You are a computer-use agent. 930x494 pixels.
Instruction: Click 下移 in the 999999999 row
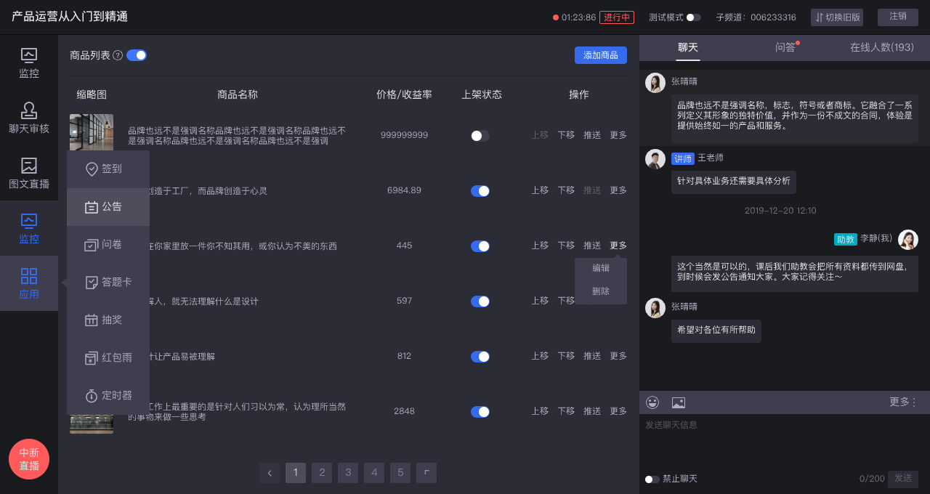(566, 135)
